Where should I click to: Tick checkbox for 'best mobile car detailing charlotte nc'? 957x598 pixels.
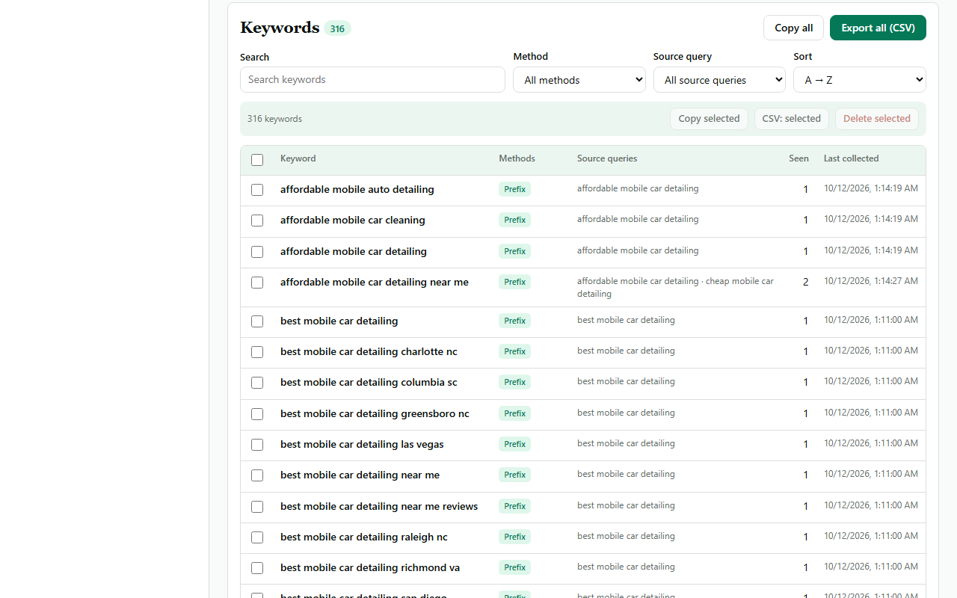[x=257, y=352]
